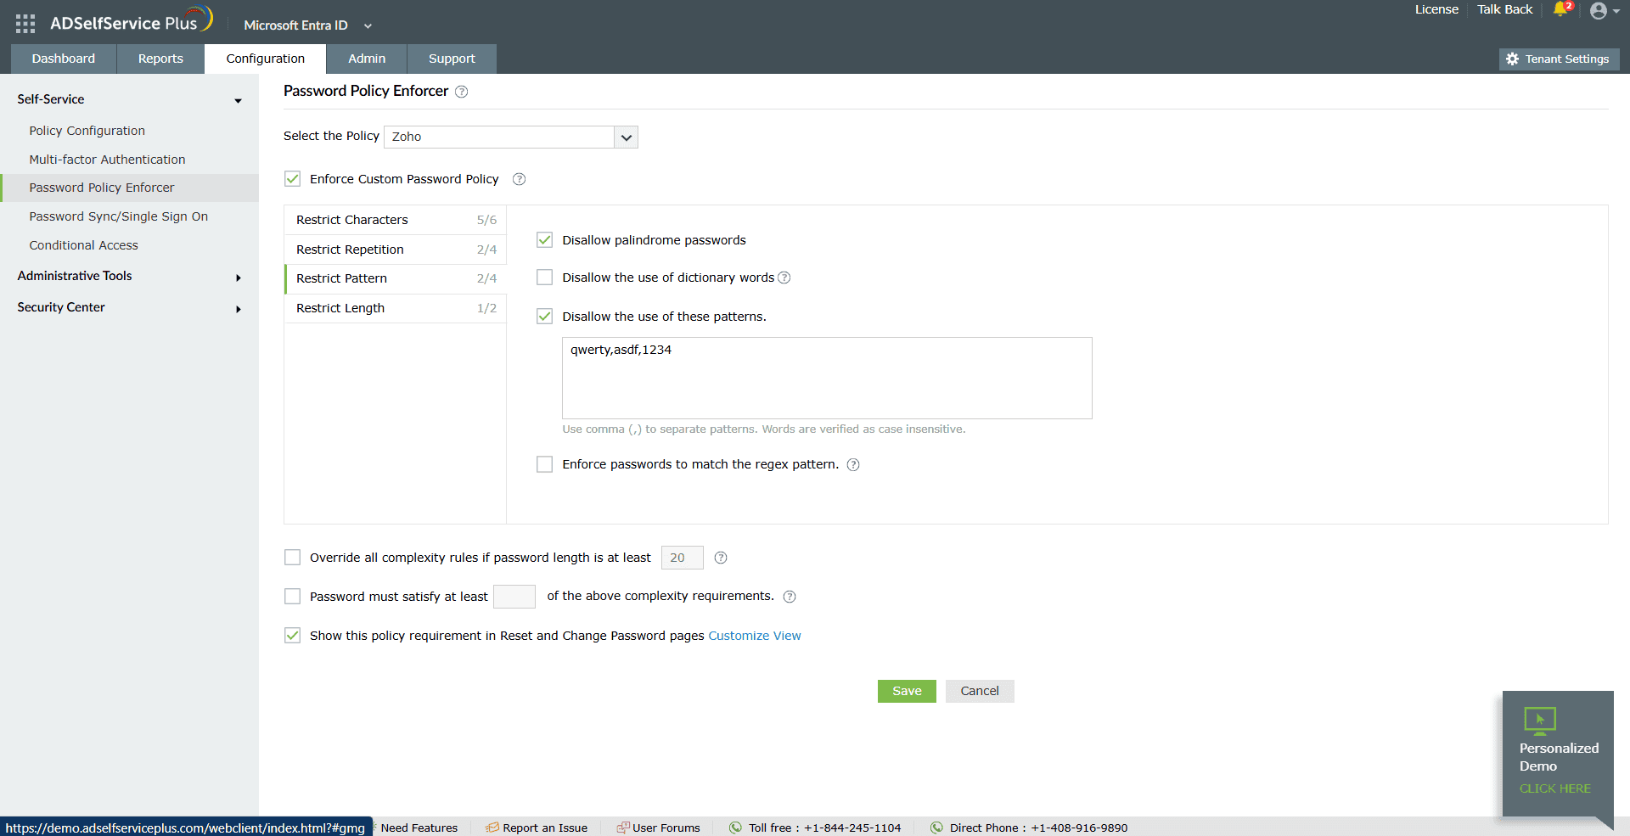Switch to the Support tab
Viewport: 1630px width, 836px height.
point(452,59)
